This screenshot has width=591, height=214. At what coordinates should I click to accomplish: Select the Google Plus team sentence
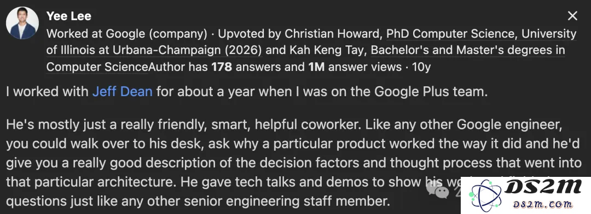247,91
